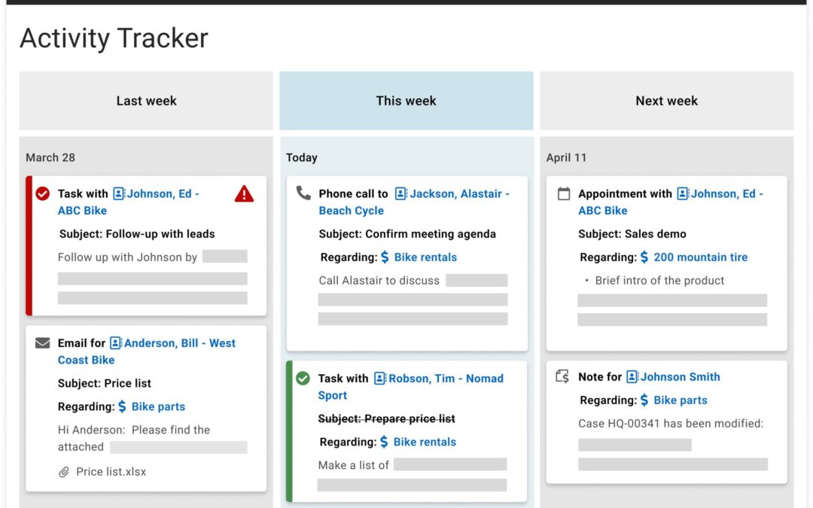
Task: Click the paperclip icon beside Price list.xlsx
Action: pyautogui.click(x=62, y=472)
